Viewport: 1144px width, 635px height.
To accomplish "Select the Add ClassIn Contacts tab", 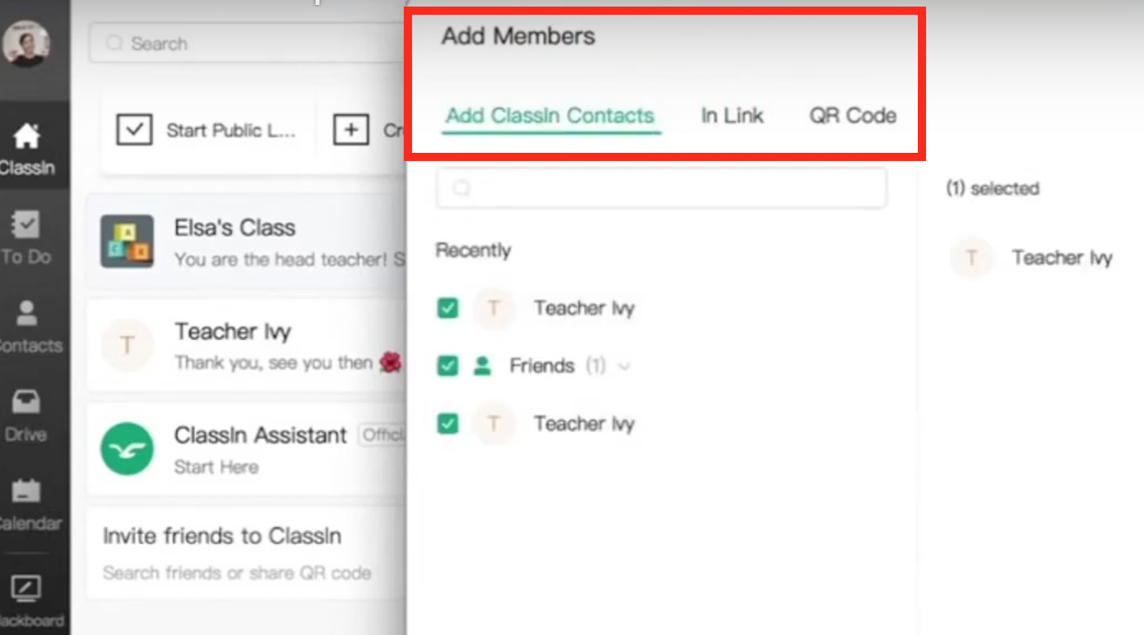I will pyautogui.click(x=549, y=116).
